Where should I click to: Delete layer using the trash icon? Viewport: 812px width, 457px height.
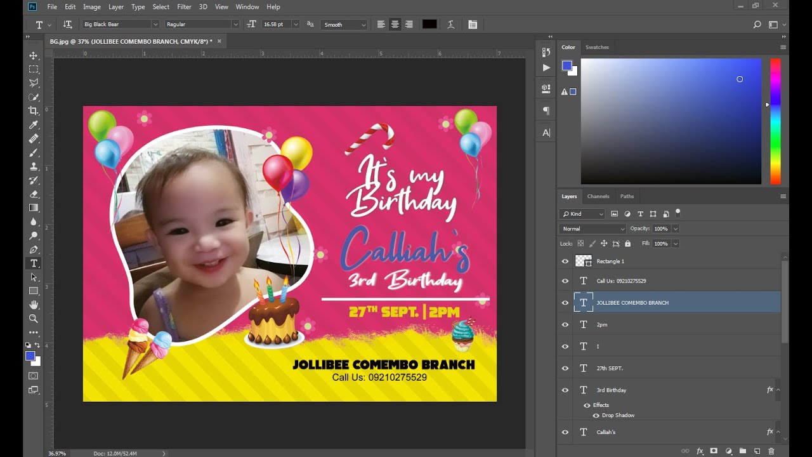point(771,451)
